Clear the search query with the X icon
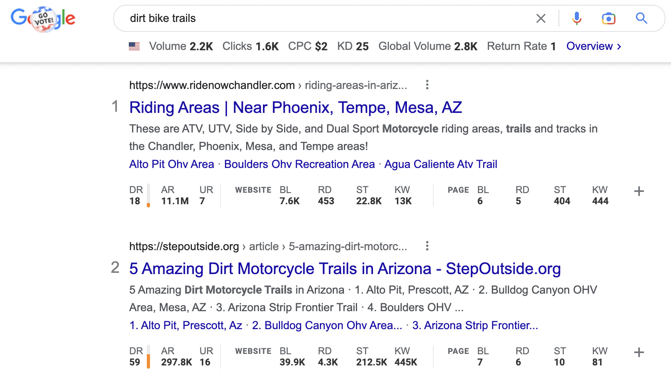 (541, 18)
